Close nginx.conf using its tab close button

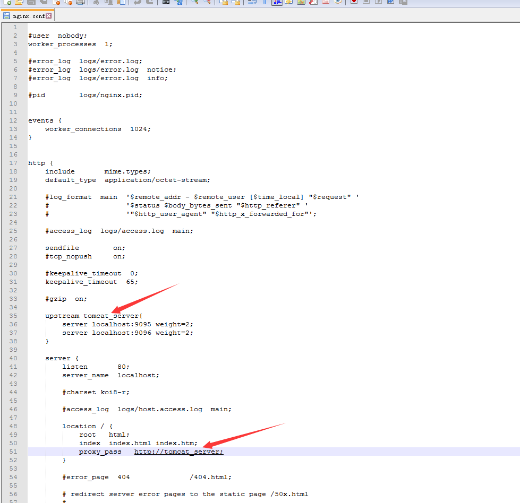(49, 15)
